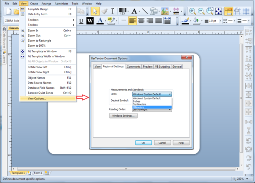The image size is (255, 183).
Task: Click the Zoom Out magnifier icon
Action: pyautogui.click(x=201, y=11)
